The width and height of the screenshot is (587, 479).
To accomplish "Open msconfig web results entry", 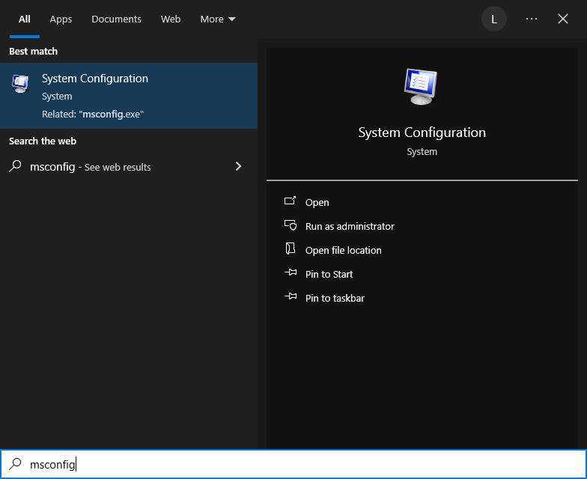I will click(129, 166).
